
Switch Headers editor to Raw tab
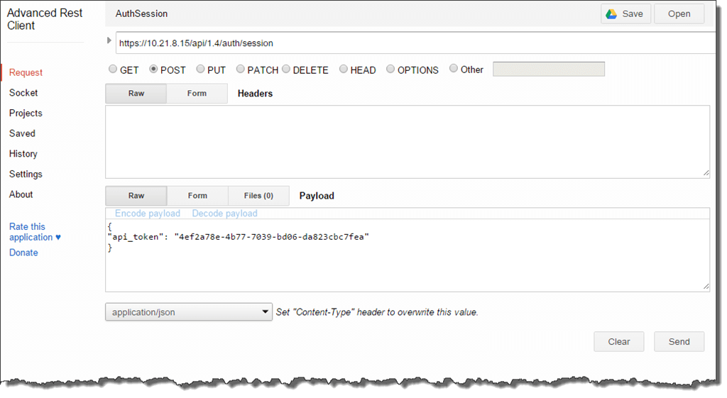coord(136,93)
